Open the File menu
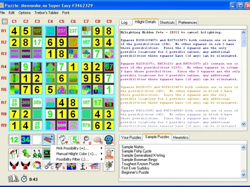The height and width of the screenshot is (187, 250). (2, 13)
